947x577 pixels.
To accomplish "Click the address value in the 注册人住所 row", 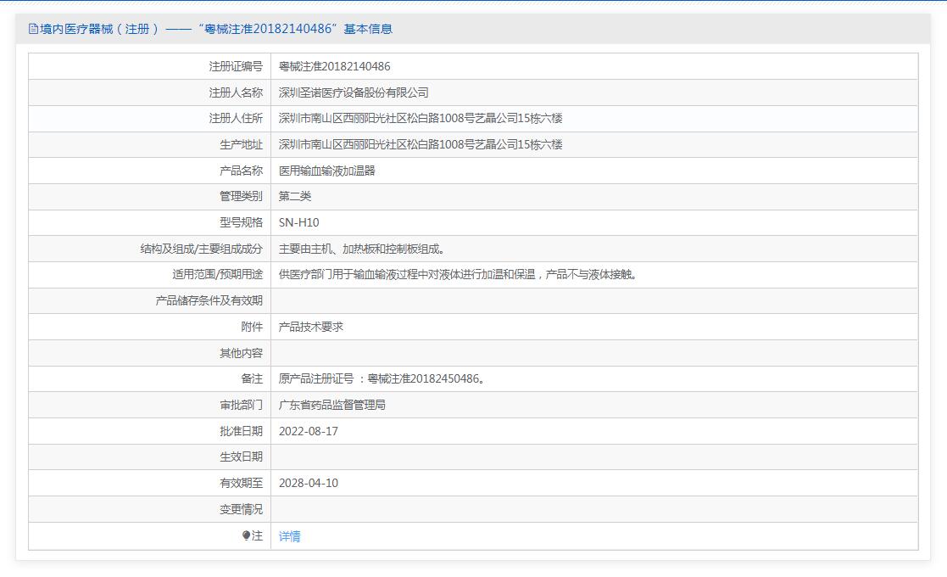I will click(x=421, y=119).
